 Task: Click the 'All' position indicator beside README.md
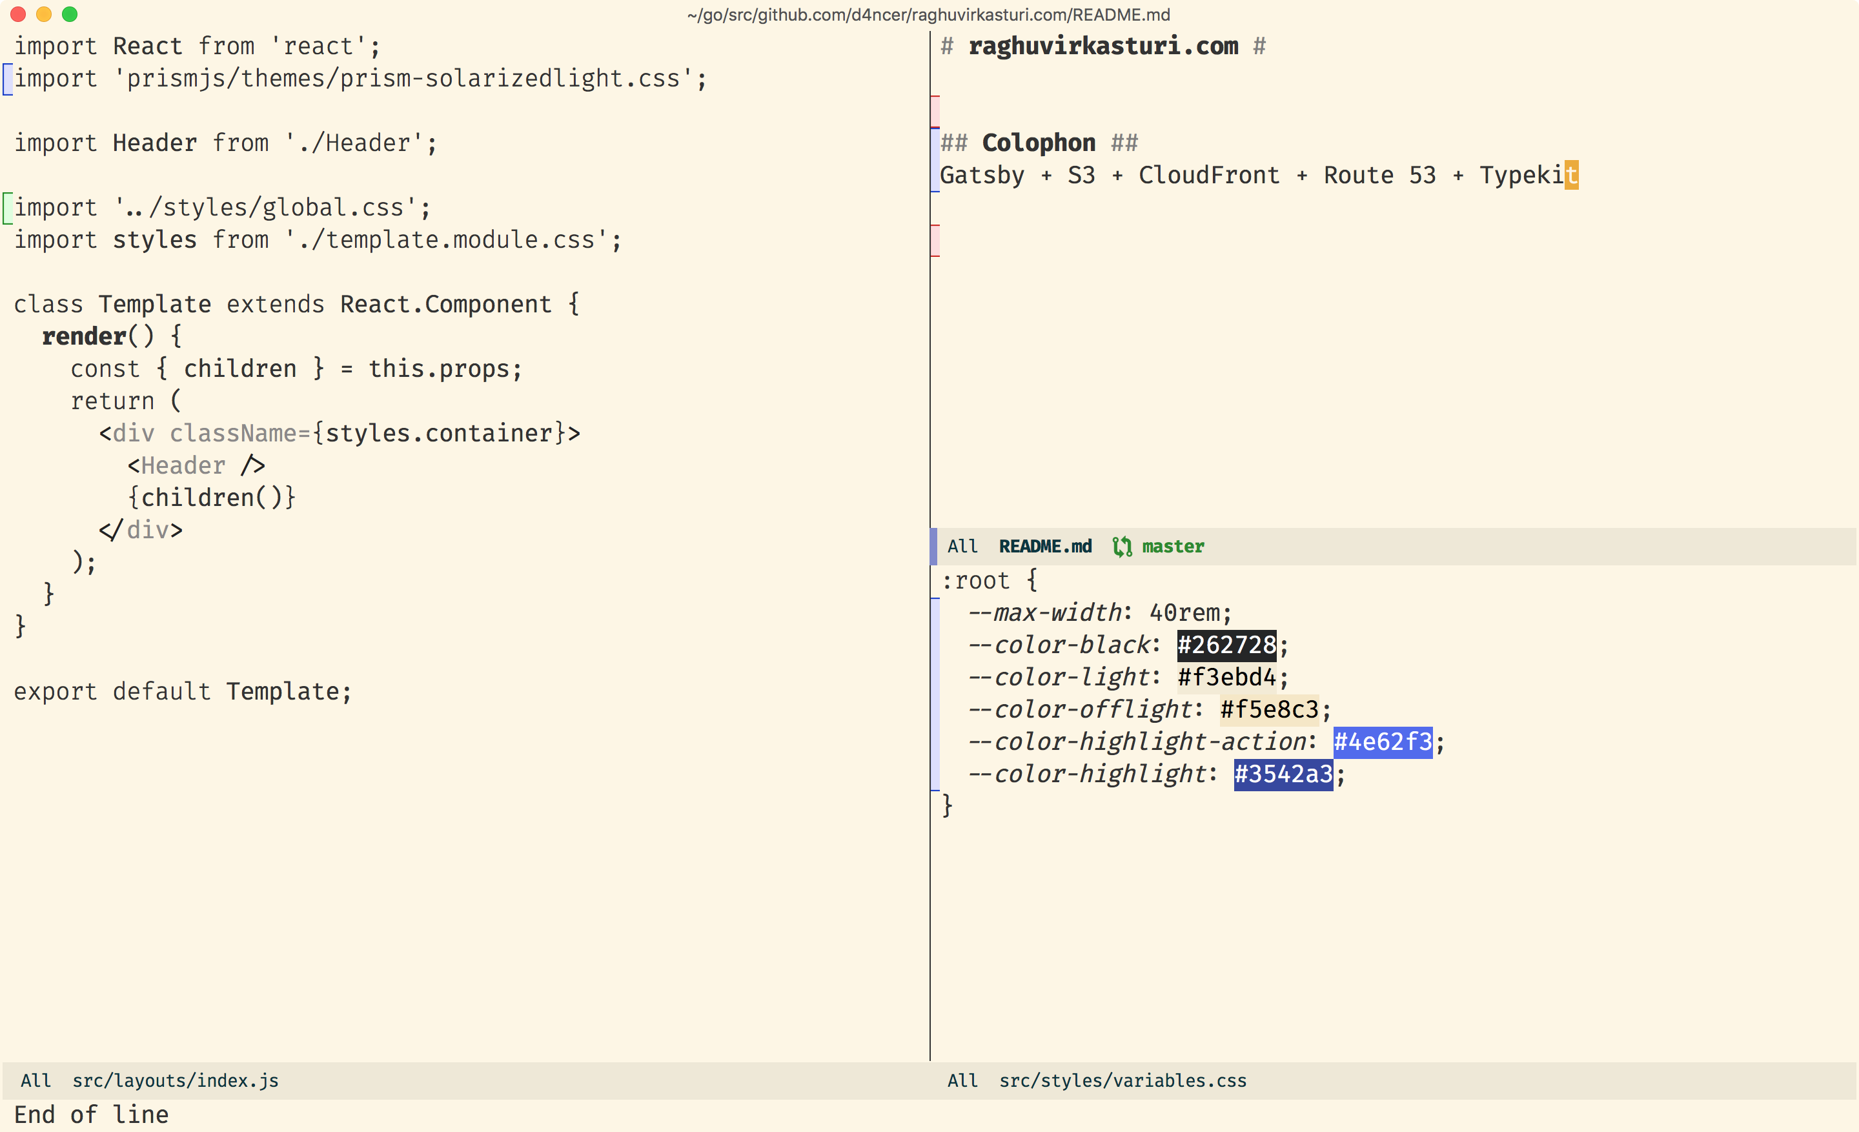click(962, 547)
